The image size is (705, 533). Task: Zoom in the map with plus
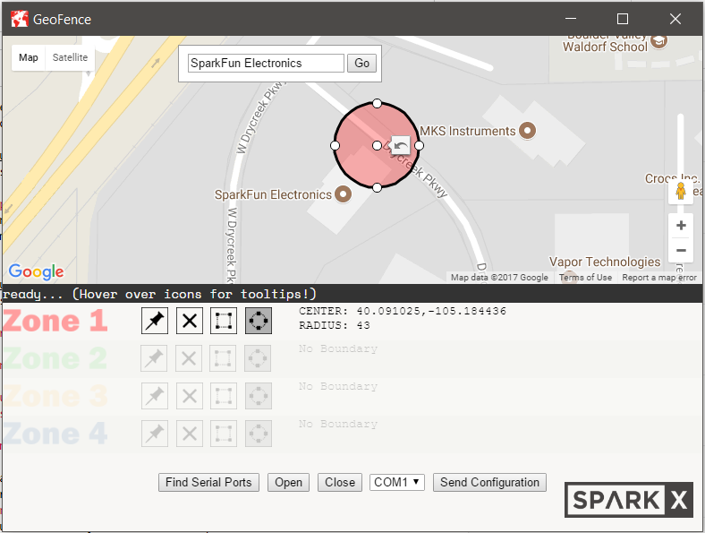tap(681, 225)
